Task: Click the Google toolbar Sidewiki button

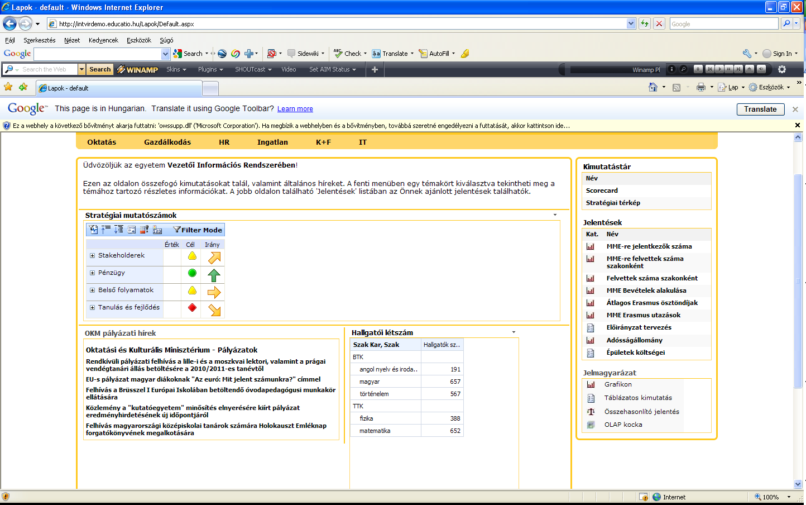Action: click(x=306, y=54)
